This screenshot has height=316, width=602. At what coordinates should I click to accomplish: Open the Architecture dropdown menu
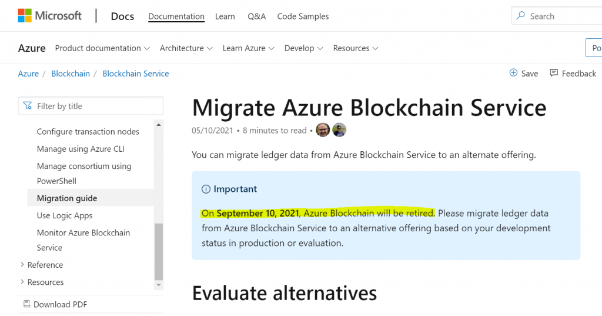coord(186,48)
